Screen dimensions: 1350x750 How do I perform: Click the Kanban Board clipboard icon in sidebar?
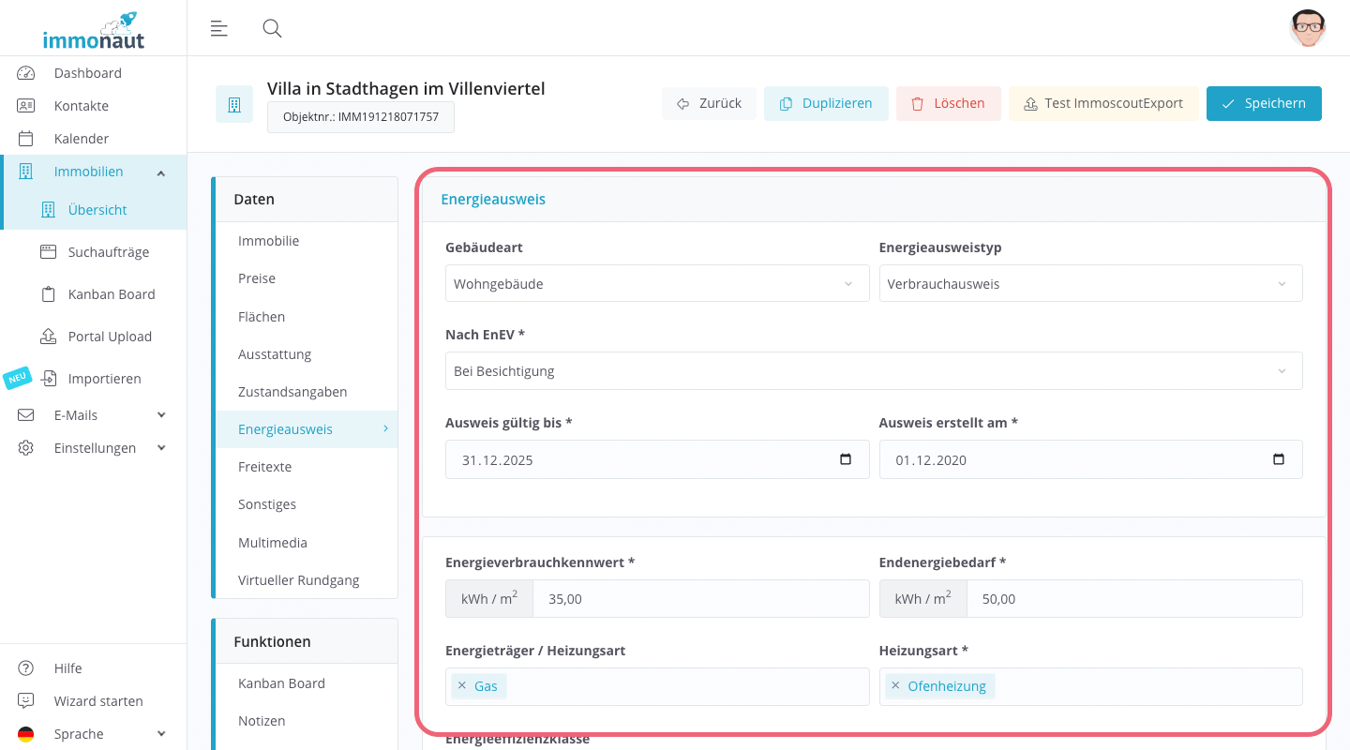point(49,294)
